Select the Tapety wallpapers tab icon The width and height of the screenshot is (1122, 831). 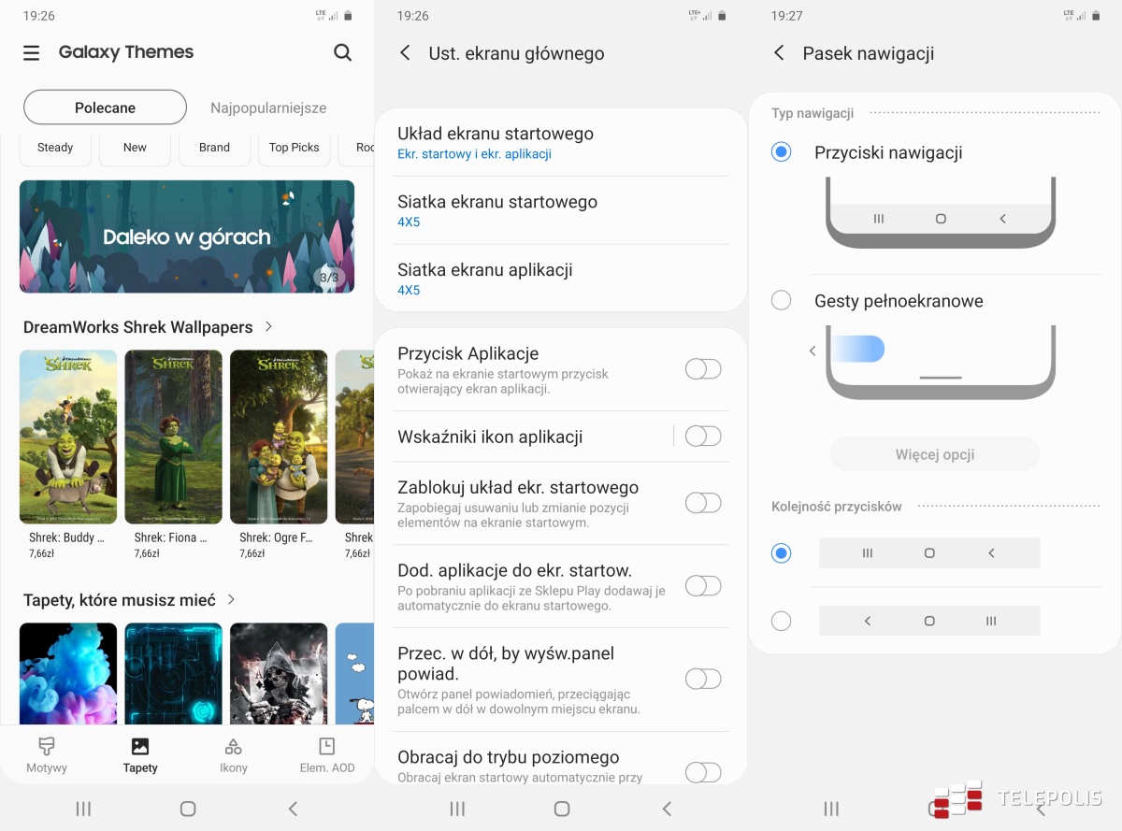pos(140,747)
